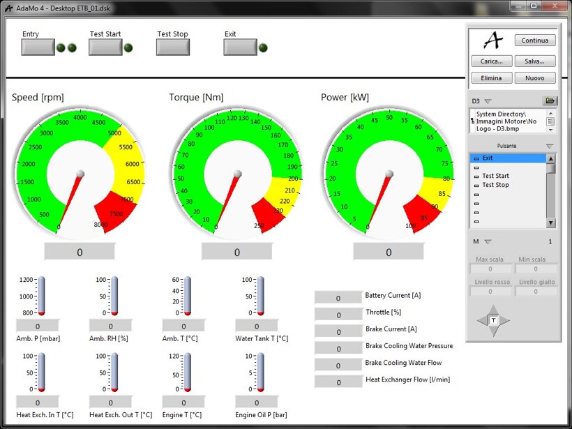Click the up arrow on the positioning pad
The image size is (572, 429).
pos(493,309)
